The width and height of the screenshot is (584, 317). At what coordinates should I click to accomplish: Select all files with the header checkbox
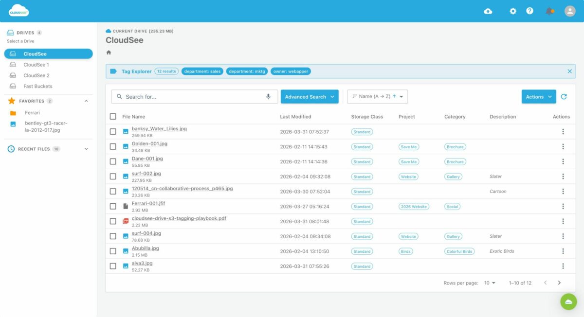point(113,116)
